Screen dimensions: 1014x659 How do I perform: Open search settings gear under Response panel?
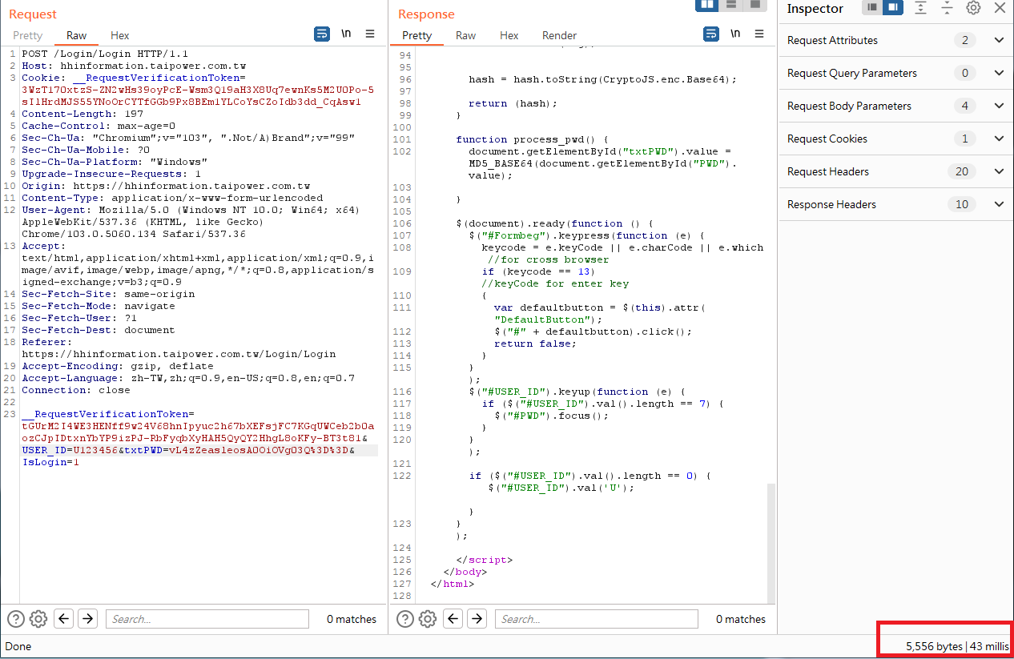(x=428, y=618)
